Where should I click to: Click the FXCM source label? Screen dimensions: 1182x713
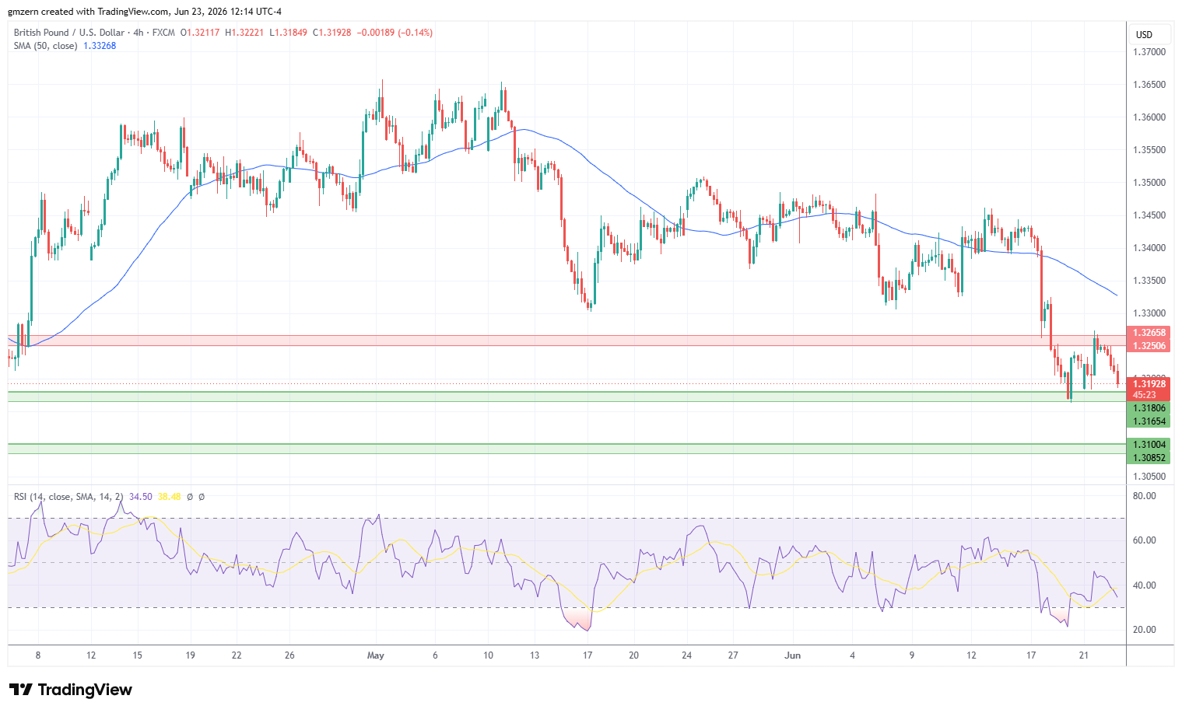(163, 33)
